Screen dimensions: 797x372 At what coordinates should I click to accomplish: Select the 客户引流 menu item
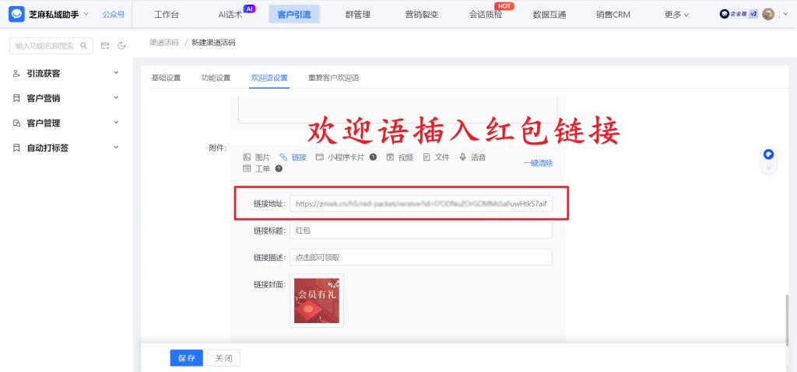click(x=294, y=14)
